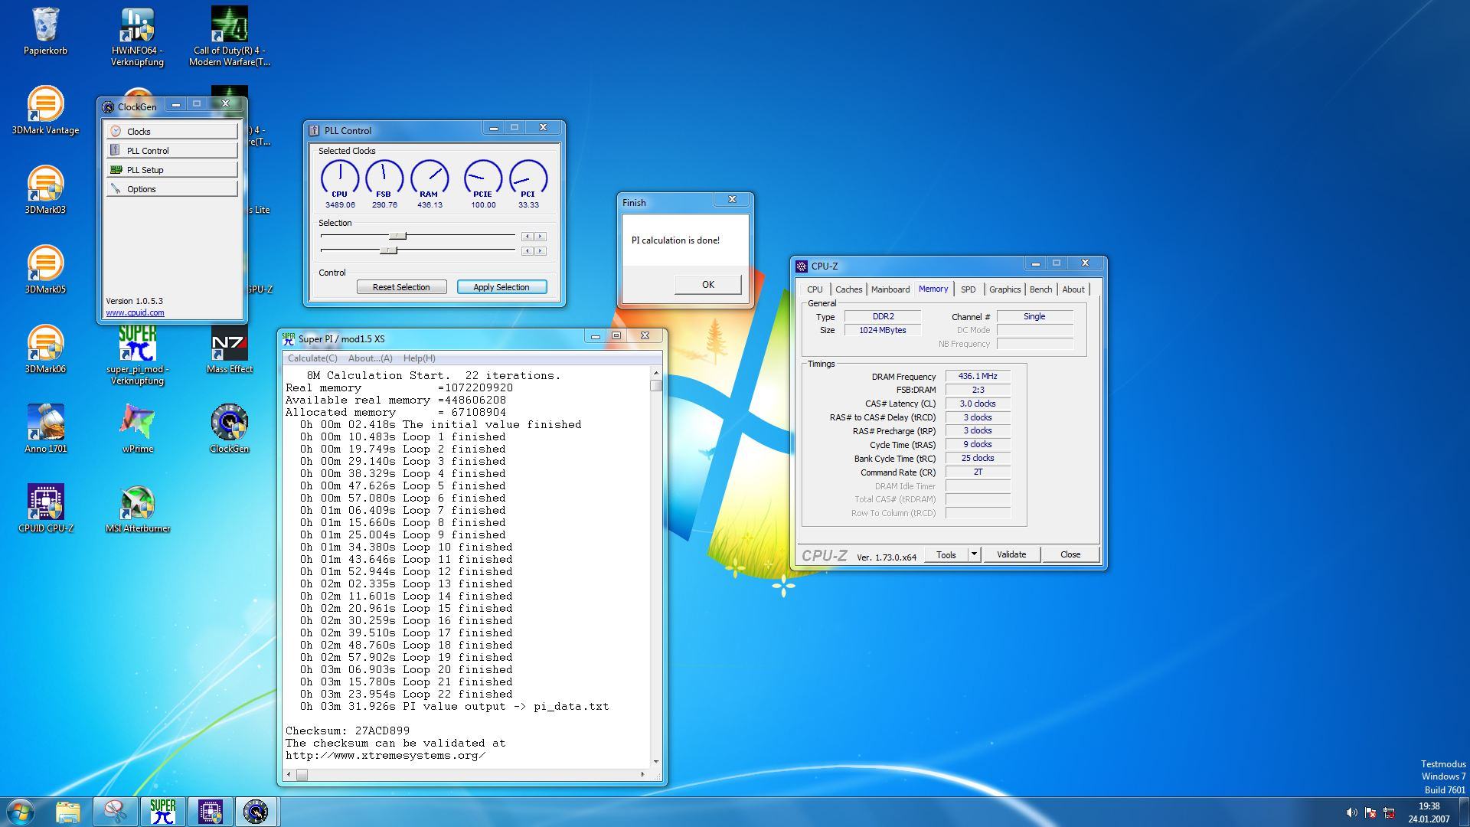Open the Anno 1701 desktop icon
The image size is (1470, 827).
pos(45,423)
